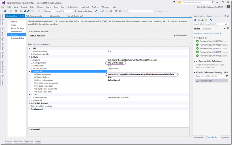Click the green Start debugging arrow

(76, 11)
